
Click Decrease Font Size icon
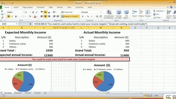coord(37,12)
